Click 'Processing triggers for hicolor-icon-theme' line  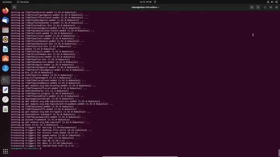click(x=47, y=133)
